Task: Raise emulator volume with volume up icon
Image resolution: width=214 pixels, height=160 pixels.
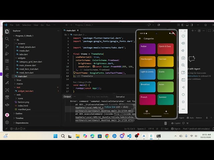Action: 183,43
